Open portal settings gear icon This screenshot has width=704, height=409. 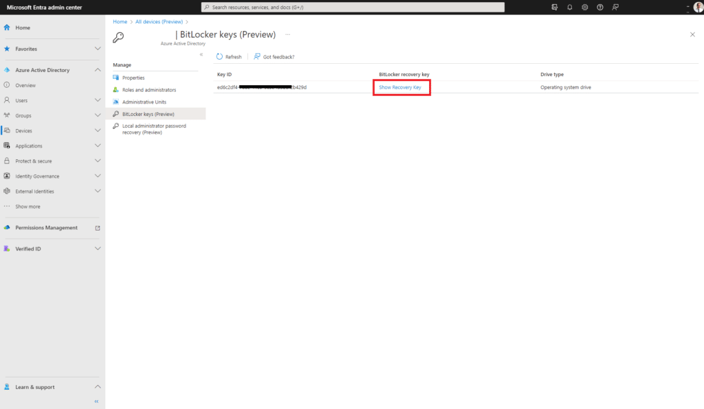pyautogui.click(x=584, y=7)
